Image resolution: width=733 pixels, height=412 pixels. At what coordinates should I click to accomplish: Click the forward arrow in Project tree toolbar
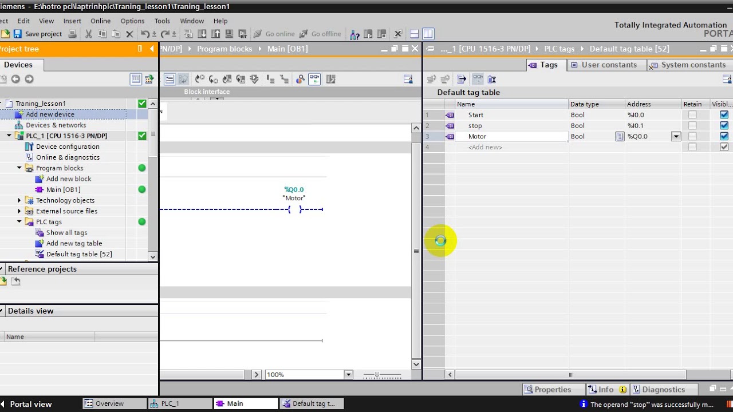[29, 79]
